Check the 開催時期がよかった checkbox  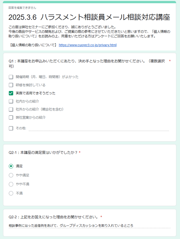tap(11, 77)
